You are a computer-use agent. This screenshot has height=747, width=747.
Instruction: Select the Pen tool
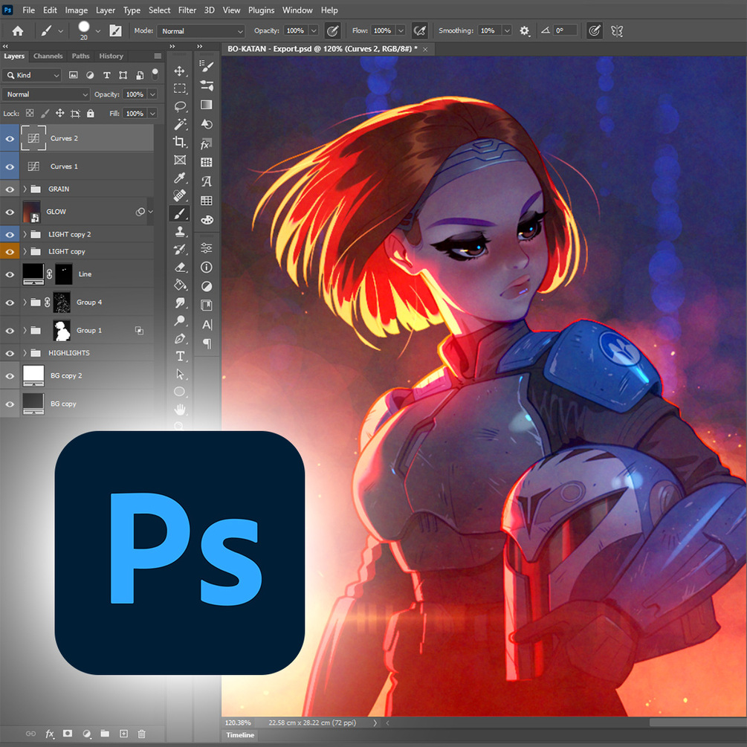pos(180,339)
